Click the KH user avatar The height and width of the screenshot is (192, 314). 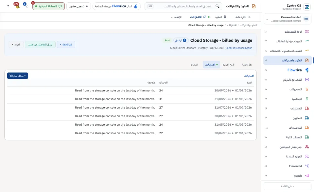[306, 19]
